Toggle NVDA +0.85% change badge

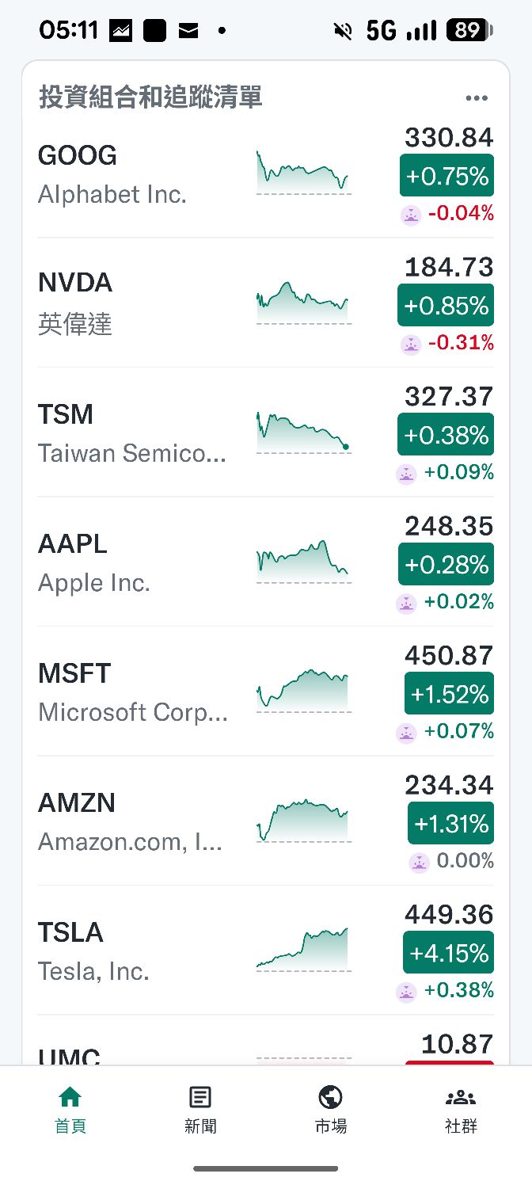point(446,305)
